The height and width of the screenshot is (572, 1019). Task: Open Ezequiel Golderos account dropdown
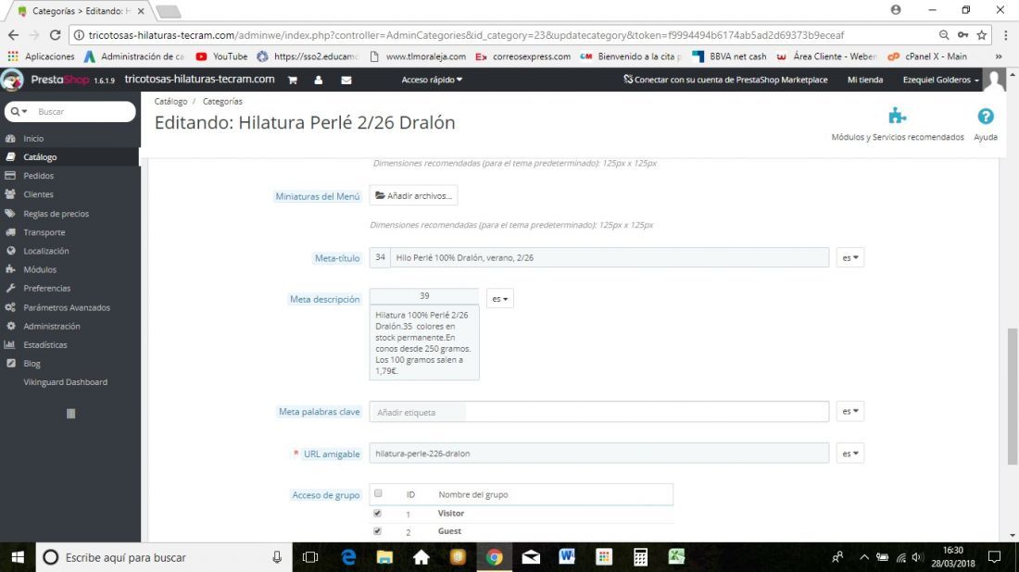pos(940,80)
